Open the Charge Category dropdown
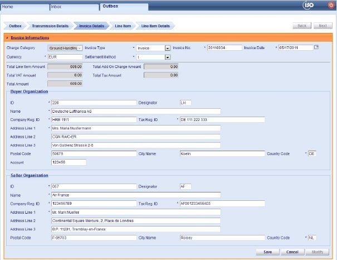 [x=65, y=48]
